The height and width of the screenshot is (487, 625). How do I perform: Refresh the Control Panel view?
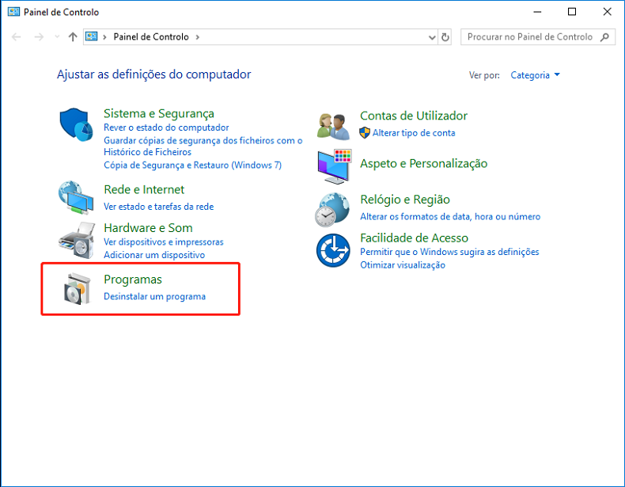click(445, 37)
